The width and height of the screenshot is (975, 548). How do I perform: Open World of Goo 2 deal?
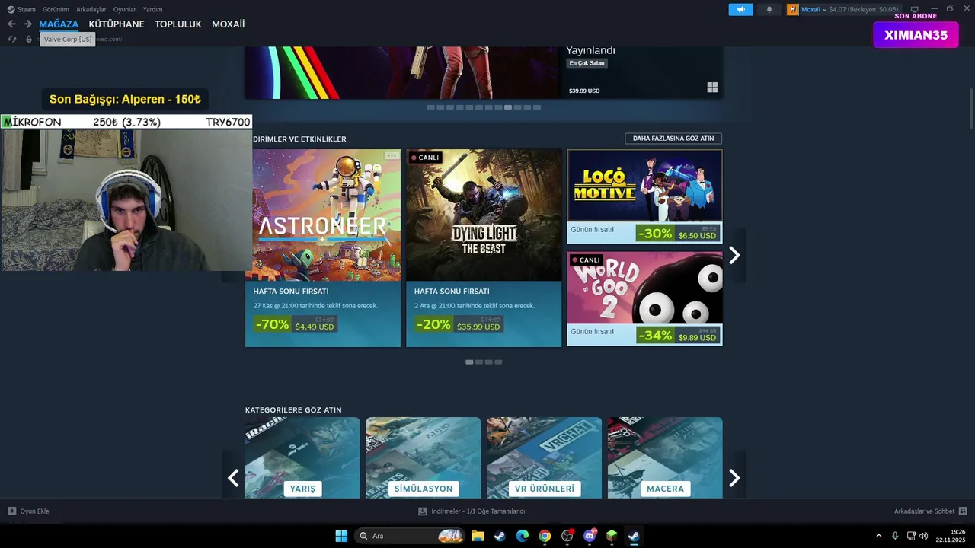pyautogui.click(x=644, y=298)
